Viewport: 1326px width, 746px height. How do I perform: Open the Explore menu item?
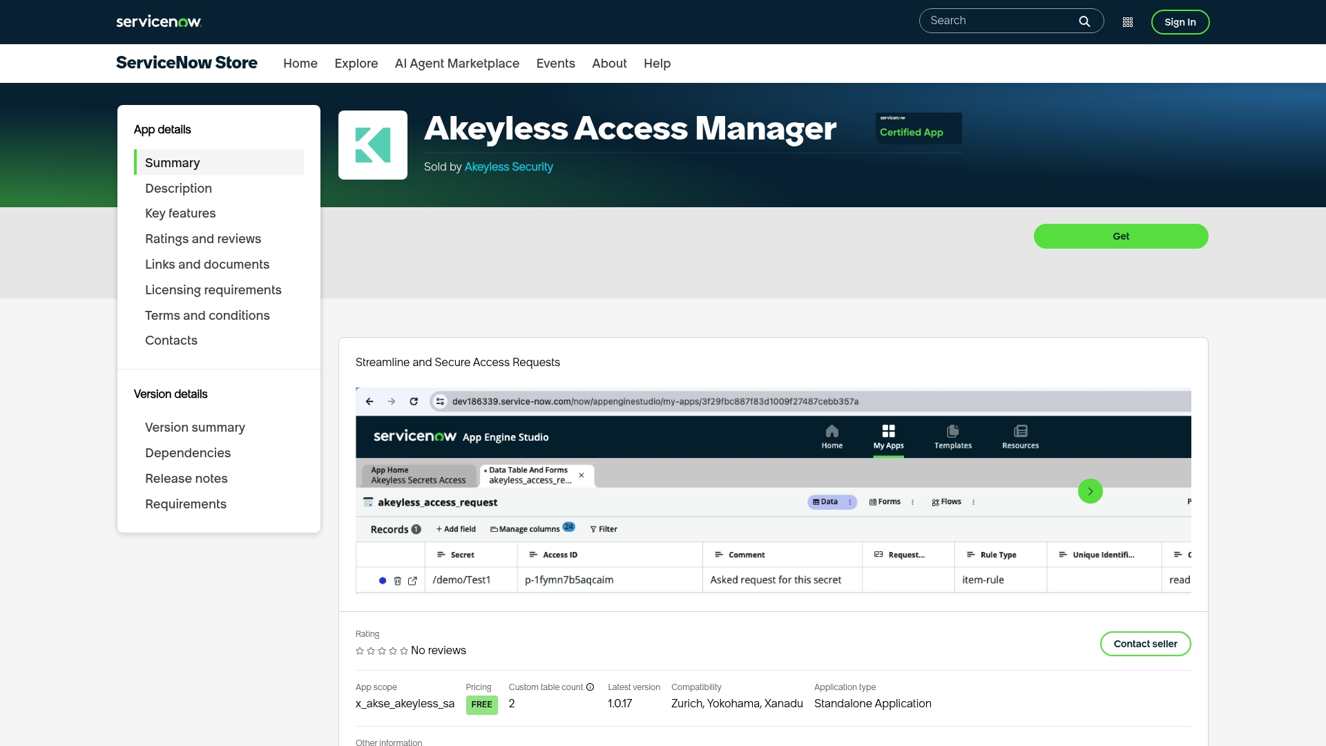(356, 64)
